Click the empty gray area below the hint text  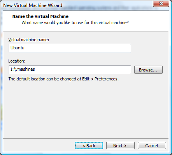[86, 110]
